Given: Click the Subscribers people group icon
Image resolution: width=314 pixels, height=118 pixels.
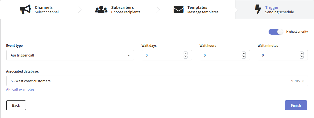Looking at the screenshot, I should [101, 9].
